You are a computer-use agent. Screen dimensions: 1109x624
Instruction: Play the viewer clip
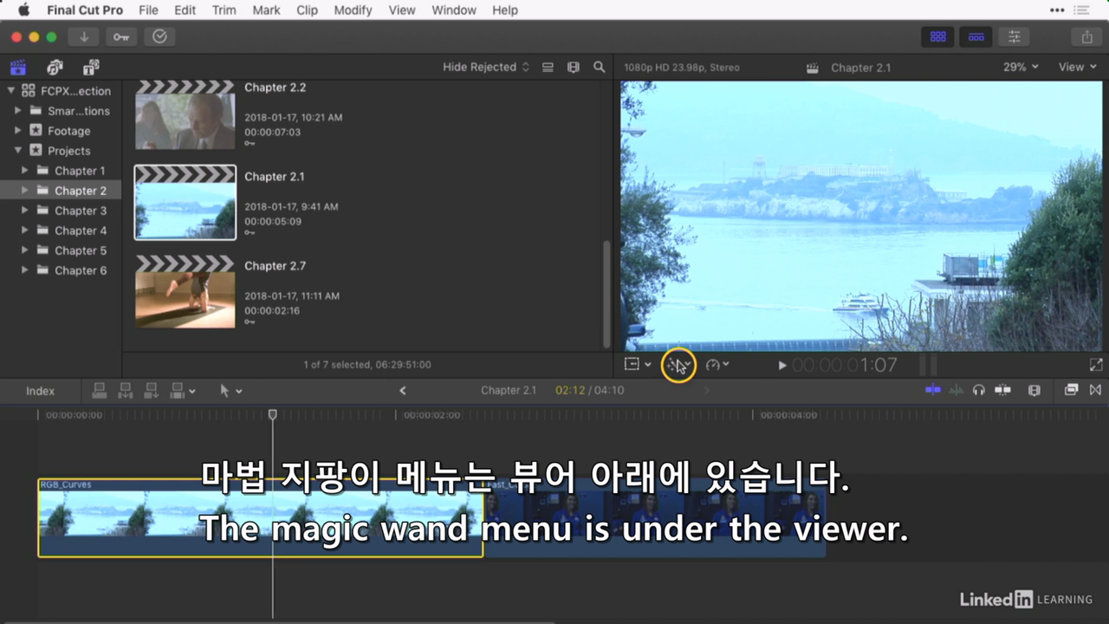(x=781, y=366)
